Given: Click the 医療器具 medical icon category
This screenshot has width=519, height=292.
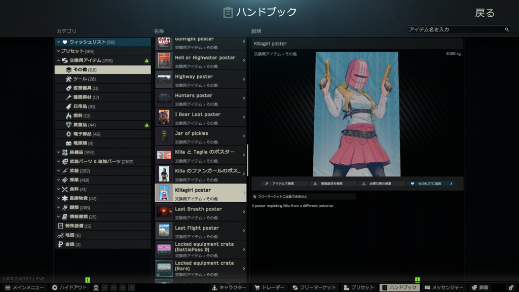Looking at the screenshot, I should [69, 88].
